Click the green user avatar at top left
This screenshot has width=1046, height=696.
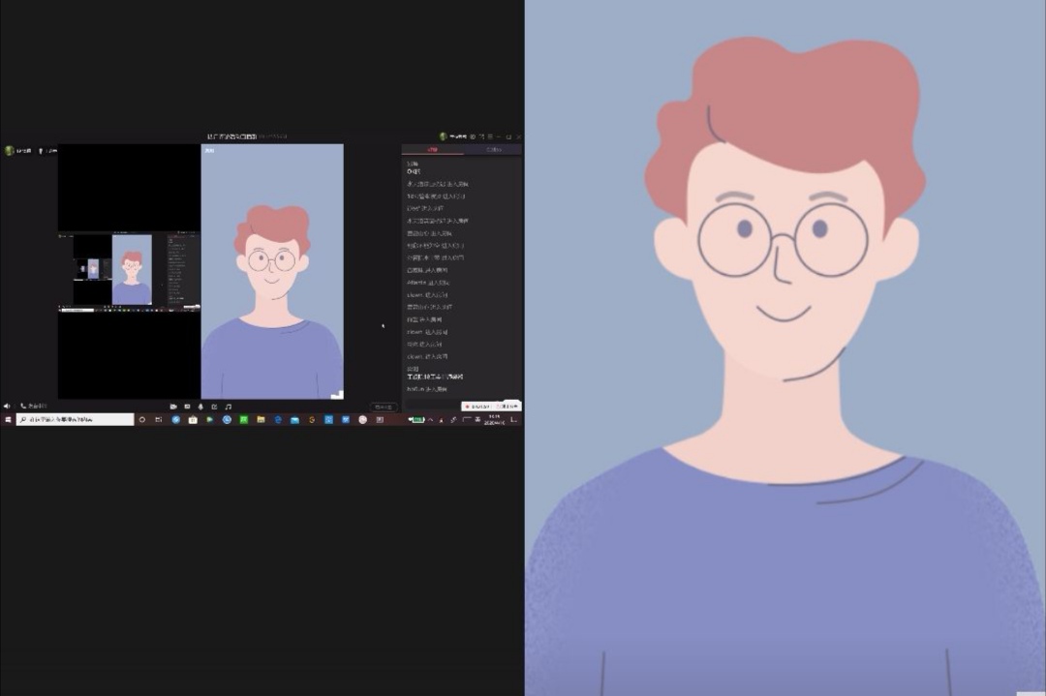[10, 151]
